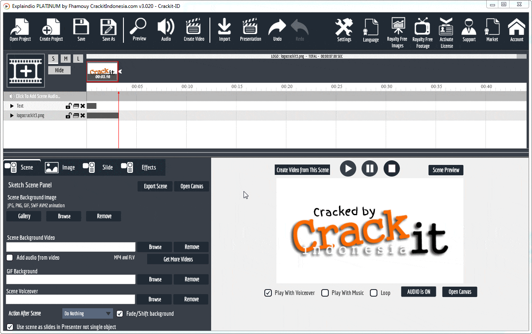Switch to the Image tab

tap(60, 167)
